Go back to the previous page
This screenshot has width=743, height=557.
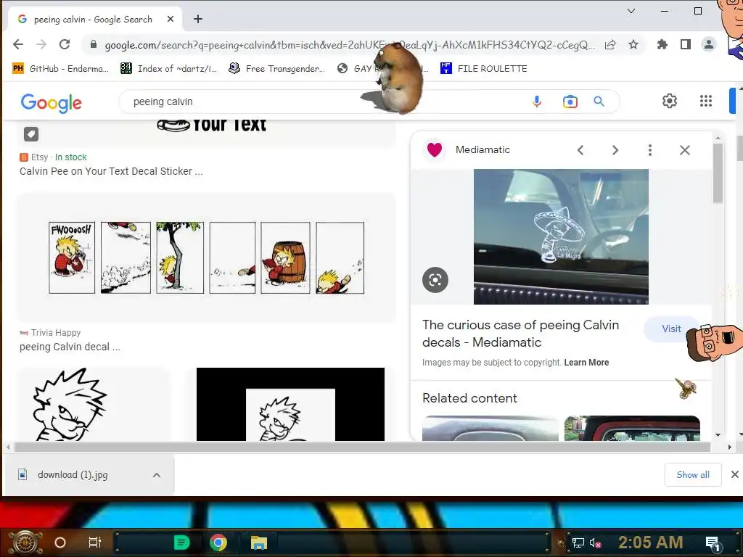pos(18,44)
